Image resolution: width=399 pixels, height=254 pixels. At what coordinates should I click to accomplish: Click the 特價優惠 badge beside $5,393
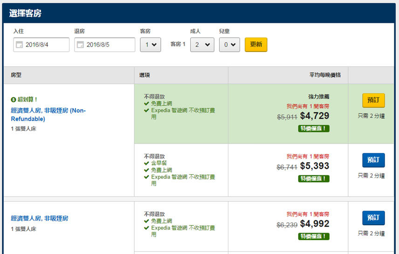pos(314,178)
